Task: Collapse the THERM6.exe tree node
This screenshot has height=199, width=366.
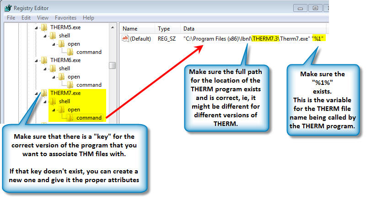Action: (x=36, y=61)
